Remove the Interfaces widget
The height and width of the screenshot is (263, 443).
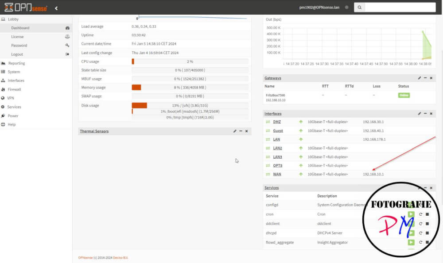[431, 114]
